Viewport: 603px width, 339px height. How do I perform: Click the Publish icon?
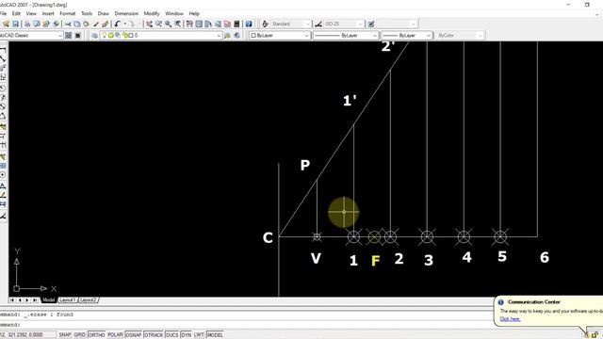coord(46,24)
